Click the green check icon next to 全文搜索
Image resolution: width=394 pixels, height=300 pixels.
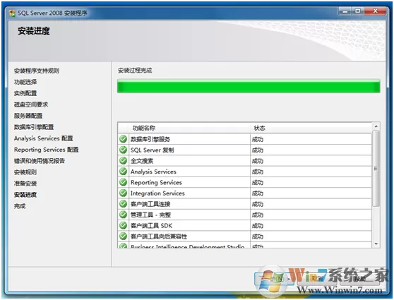pos(123,160)
